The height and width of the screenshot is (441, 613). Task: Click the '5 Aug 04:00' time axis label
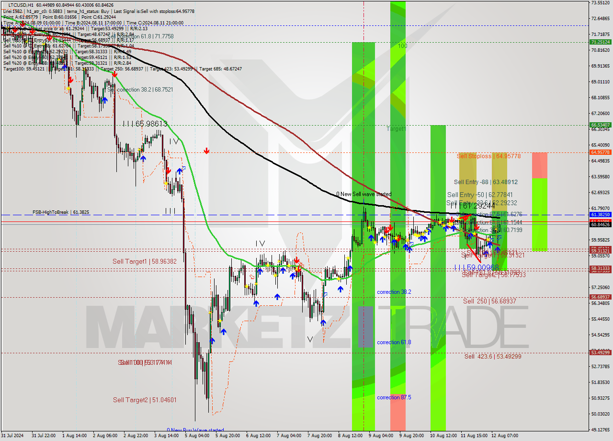[x=196, y=436]
